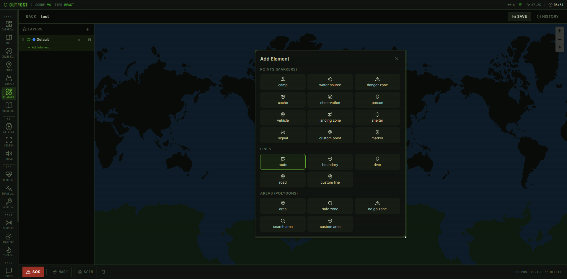Click trash icon in bottom toolbar
This screenshot has height=279, width=567.
[104, 272]
